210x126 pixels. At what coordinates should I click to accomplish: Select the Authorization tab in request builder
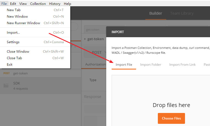pyautogui.click(x=95, y=64)
